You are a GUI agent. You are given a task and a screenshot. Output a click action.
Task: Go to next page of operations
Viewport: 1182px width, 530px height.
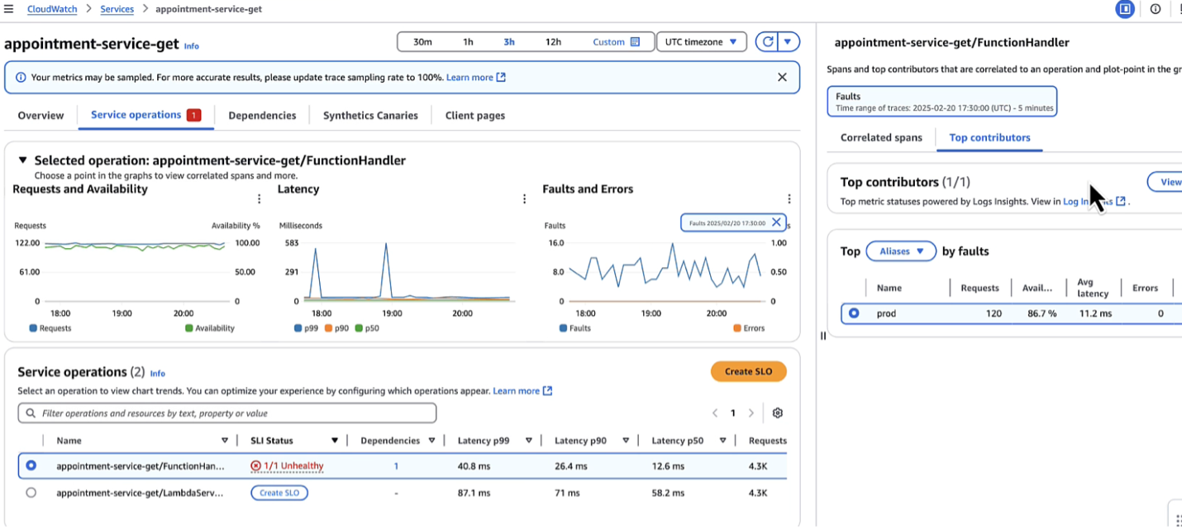tap(751, 413)
